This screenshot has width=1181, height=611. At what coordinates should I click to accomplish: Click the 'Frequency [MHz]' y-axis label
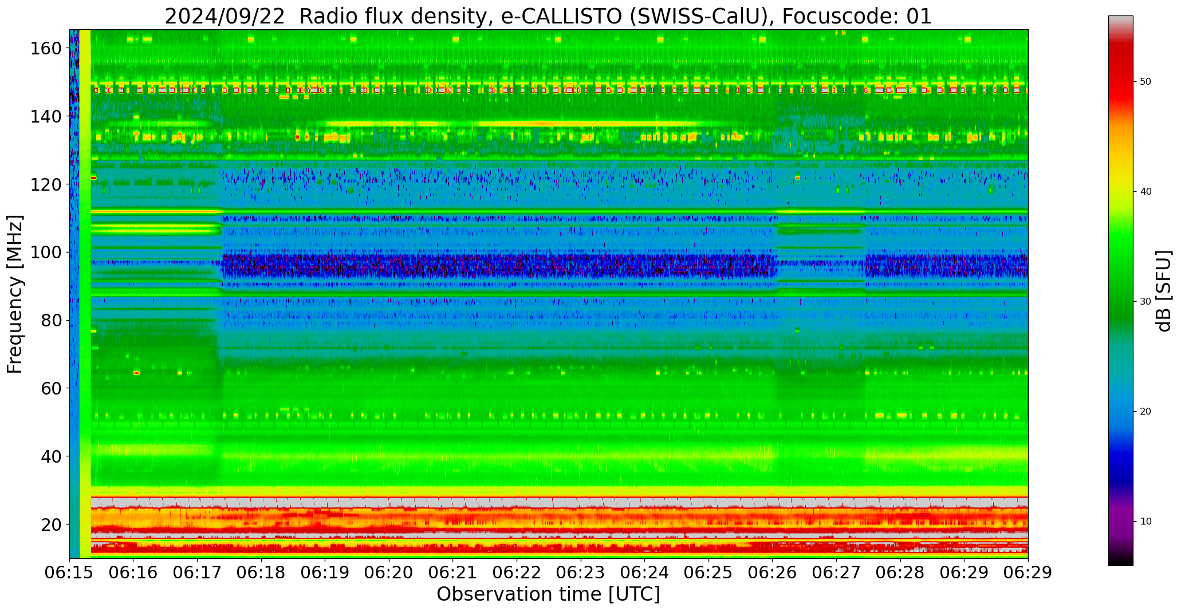(x=15, y=294)
